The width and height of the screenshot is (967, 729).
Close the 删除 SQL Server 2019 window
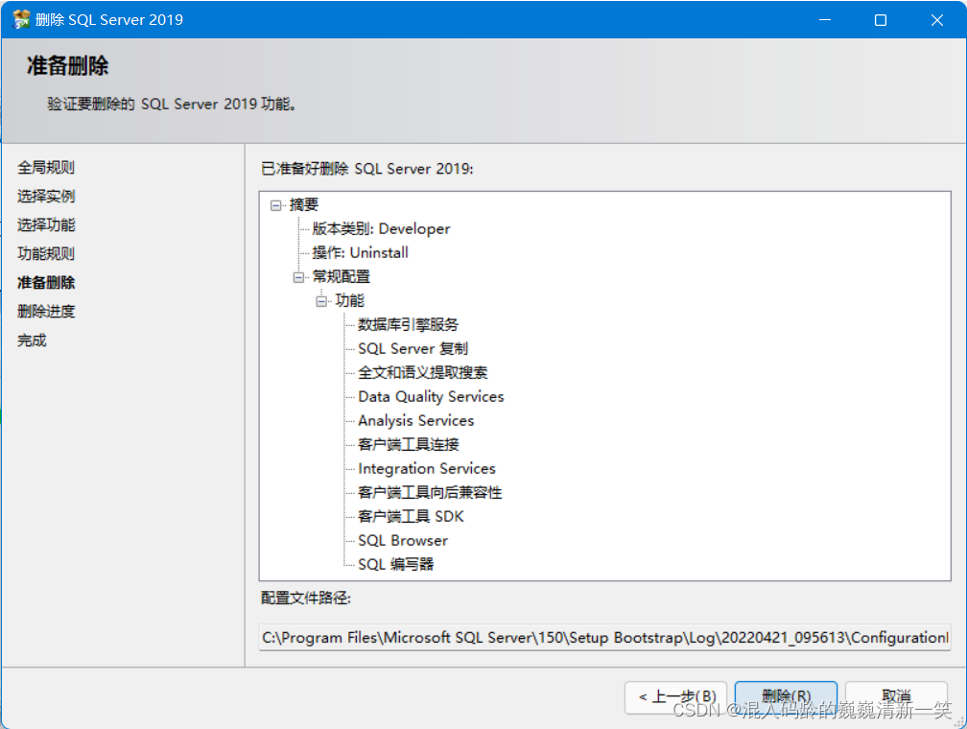pos(936,20)
